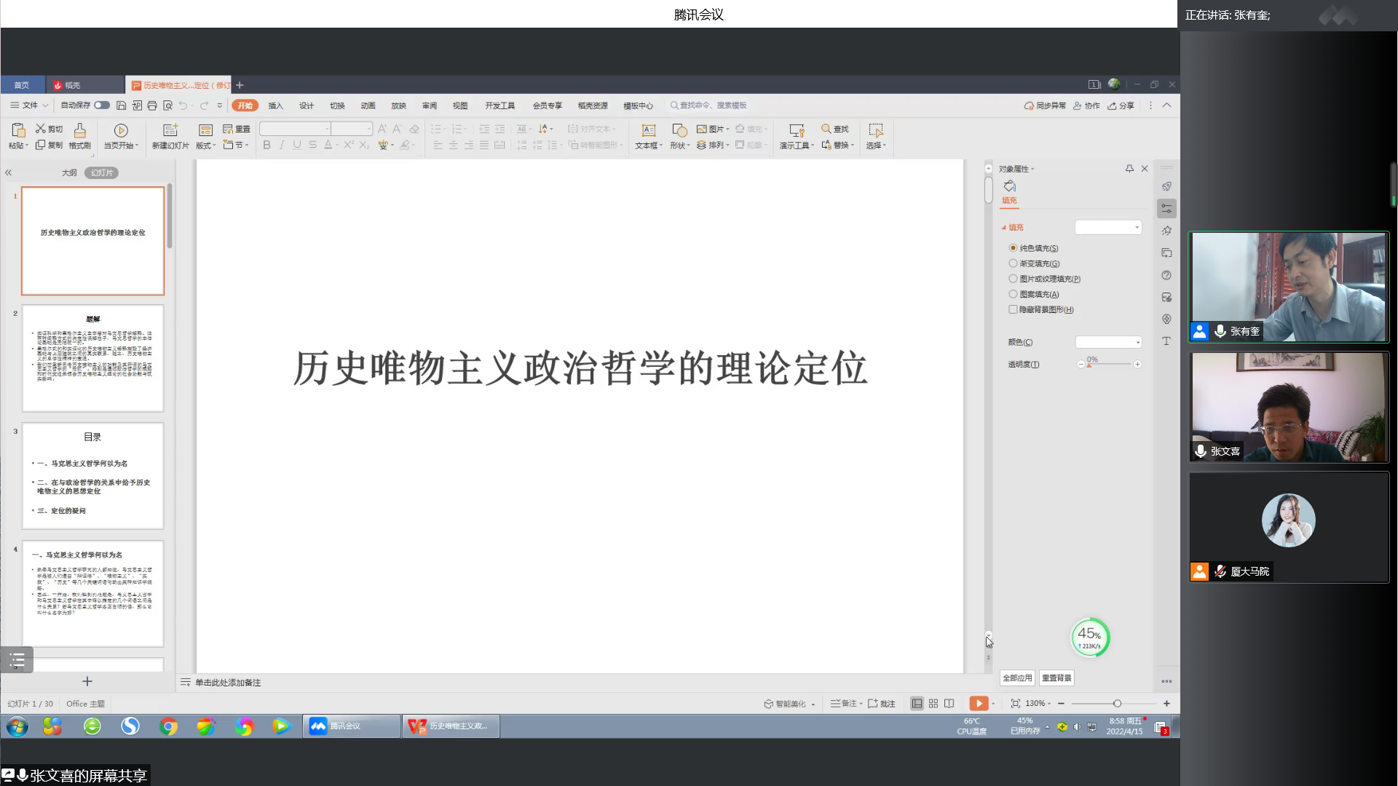Screen dimensions: 1398x786
Task: Open the Shapes (形状) tool
Action: (x=679, y=131)
